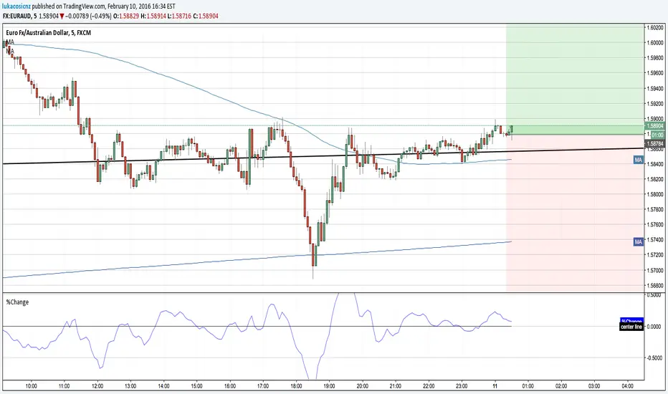668x394 pixels.
Task: Click the black 'center line' label
Action: pos(631,327)
